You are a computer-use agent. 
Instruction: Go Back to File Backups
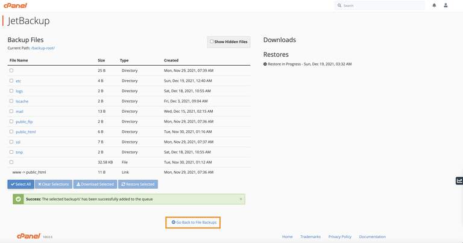click(x=193, y=222)
